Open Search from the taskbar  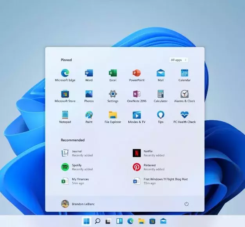click(97, 221)
